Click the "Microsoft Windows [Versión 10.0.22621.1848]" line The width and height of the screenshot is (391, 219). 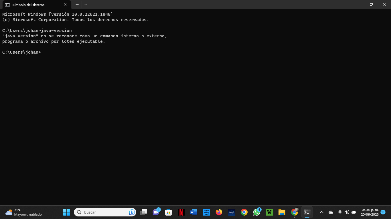coord(58,14)
